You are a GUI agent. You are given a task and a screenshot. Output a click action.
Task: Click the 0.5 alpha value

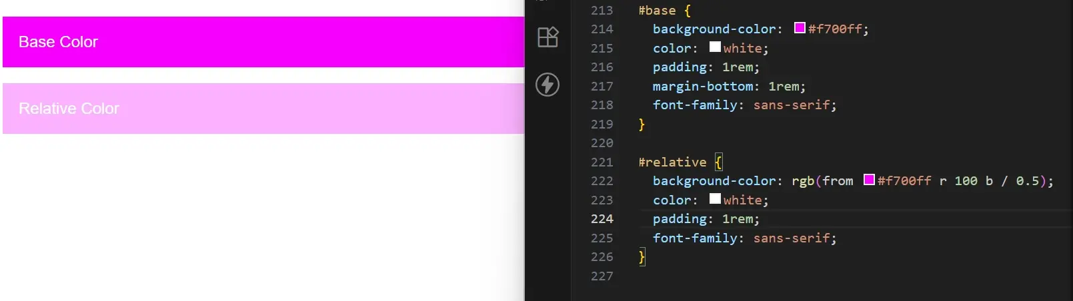click(x=1028, y=181)
